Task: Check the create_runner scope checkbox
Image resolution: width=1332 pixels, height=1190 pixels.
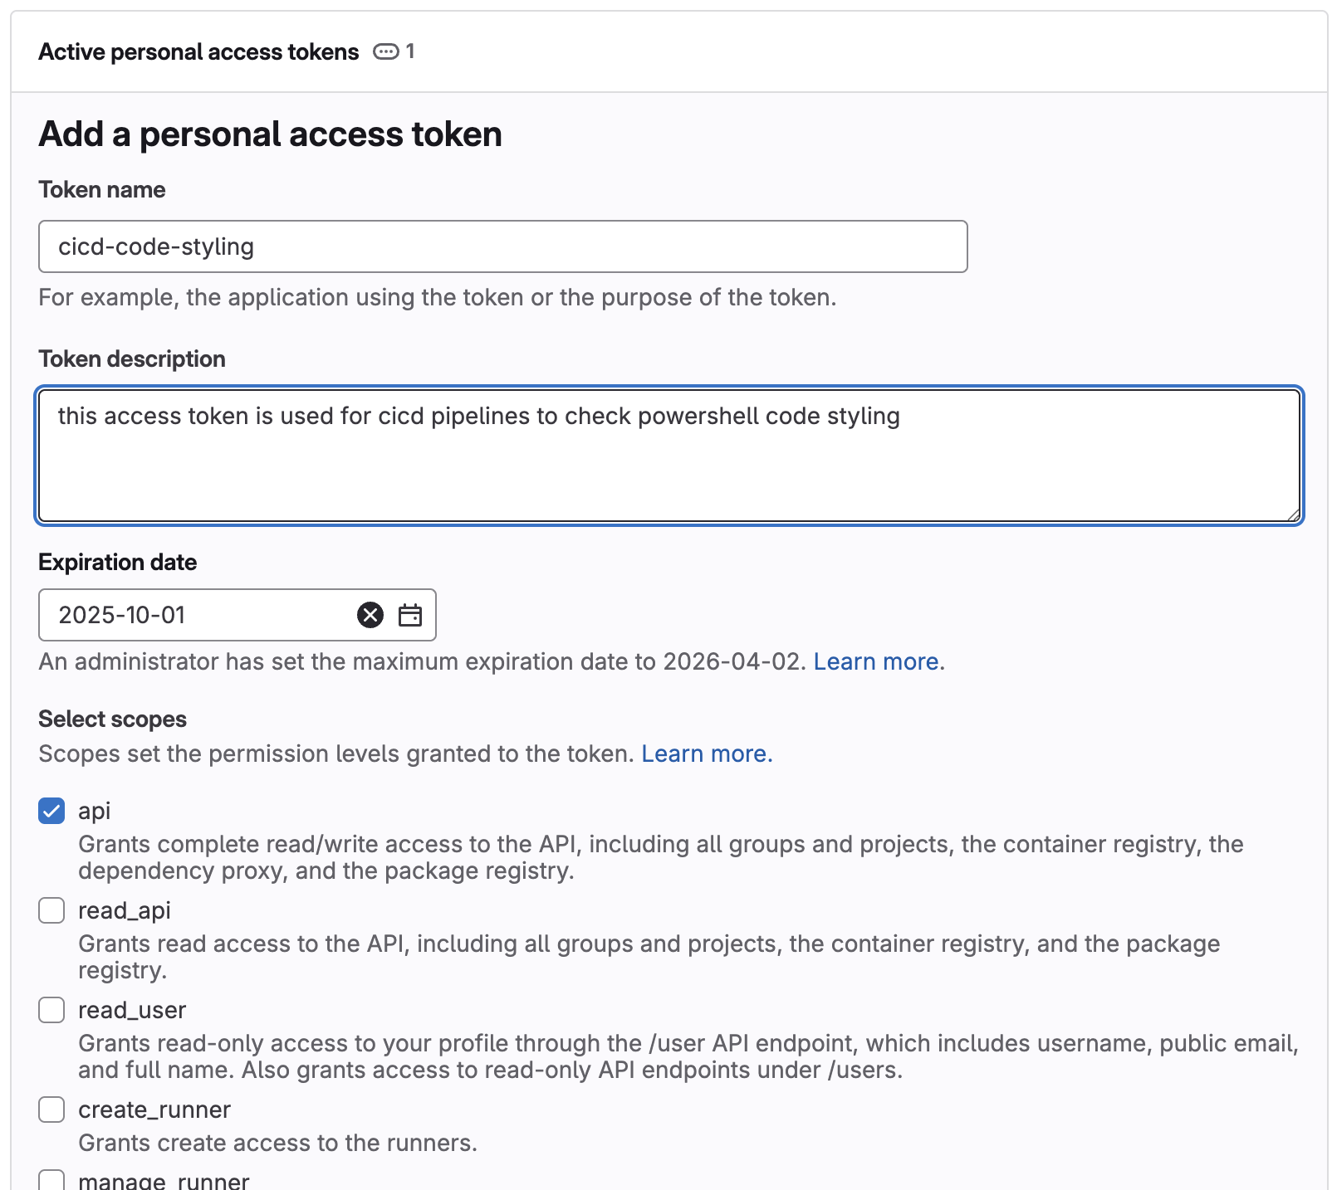Action: pyautogui.click(x=51, y=1110)
